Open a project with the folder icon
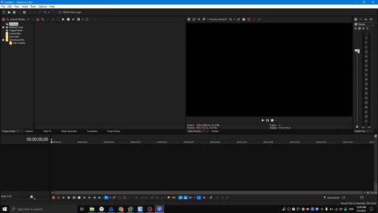Image resolution: width=378 pixels, height=213 pixels. pyautogui.click(x=9, y=12)
